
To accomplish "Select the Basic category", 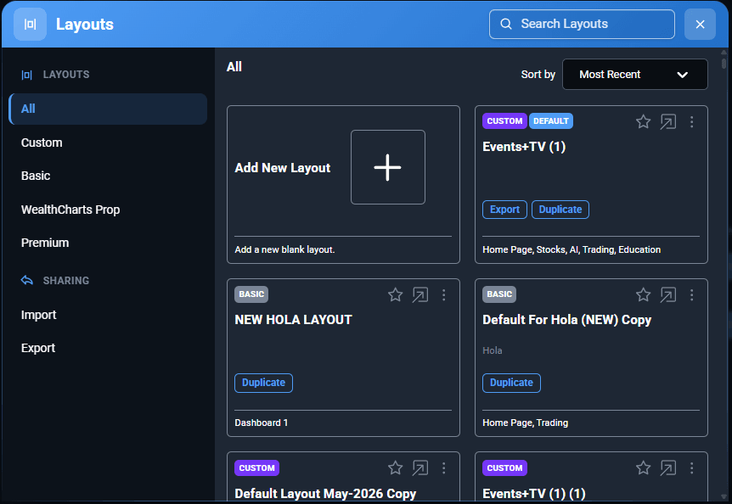I will pos(36,176).
